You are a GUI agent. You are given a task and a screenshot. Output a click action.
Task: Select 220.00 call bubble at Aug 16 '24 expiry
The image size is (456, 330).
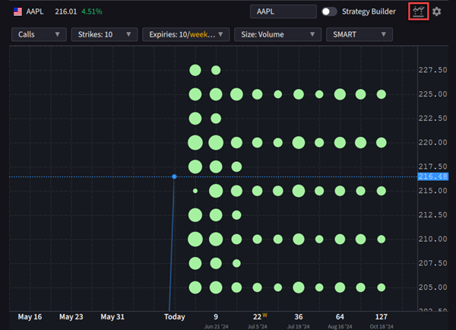[340, 143]
